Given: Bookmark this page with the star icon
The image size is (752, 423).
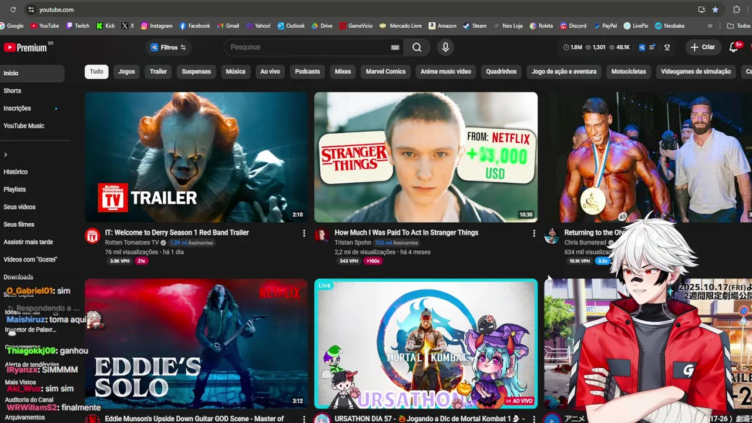Looking at the screenshot, I should tap(715, 9).
